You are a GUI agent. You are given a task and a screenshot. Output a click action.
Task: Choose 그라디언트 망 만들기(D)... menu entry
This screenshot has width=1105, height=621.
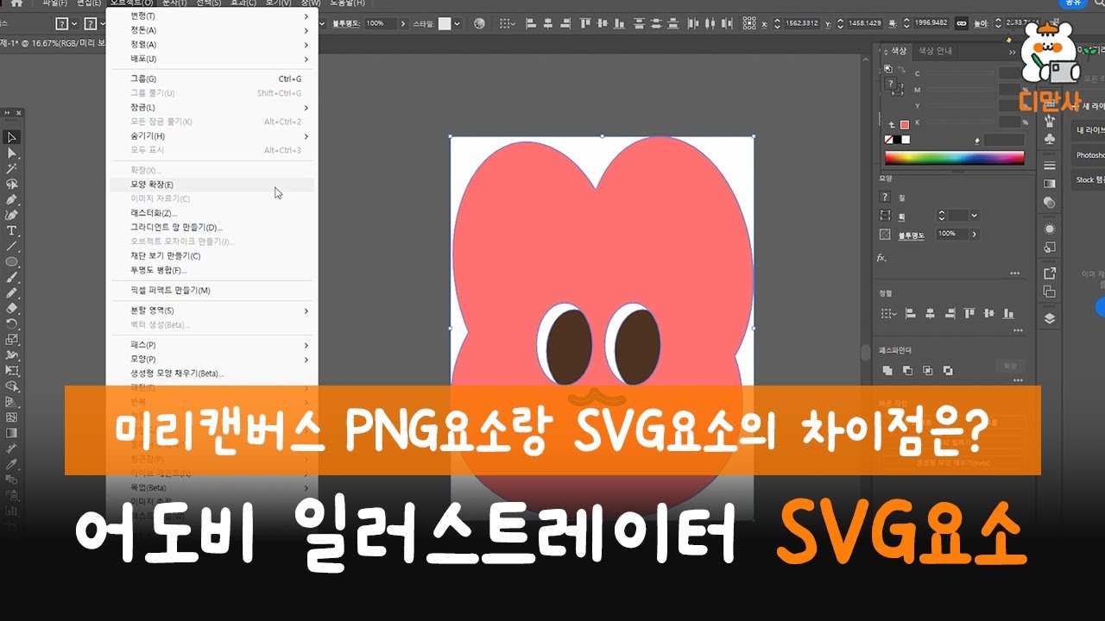click(212, 227)
